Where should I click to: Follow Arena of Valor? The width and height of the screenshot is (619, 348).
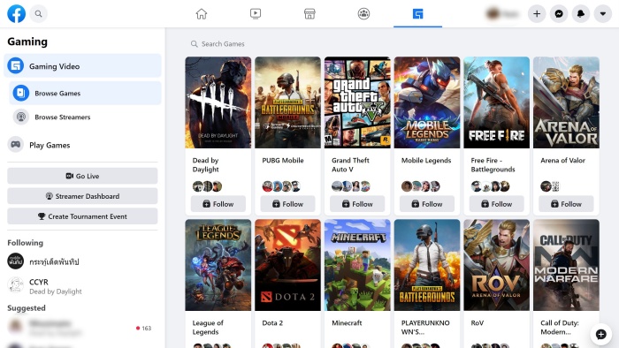click(x=566, y=204)
